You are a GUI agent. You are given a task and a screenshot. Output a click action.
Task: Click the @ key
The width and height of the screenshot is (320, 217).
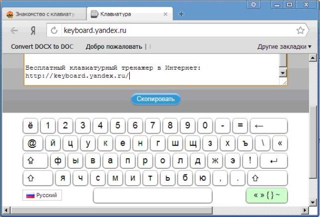pos(33,143)
